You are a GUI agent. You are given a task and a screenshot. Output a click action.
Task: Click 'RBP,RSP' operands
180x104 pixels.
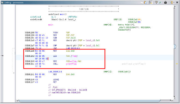coord(70,35)
